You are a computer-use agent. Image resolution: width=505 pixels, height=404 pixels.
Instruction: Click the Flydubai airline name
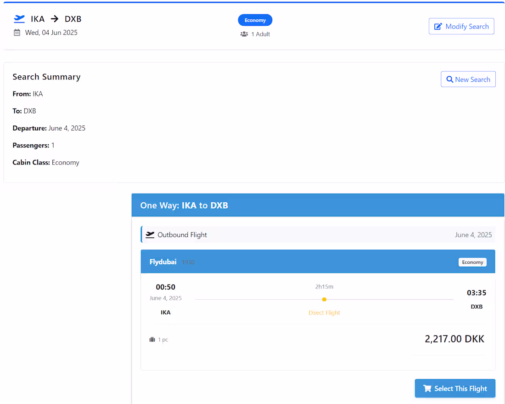click(x=163, y=262)
